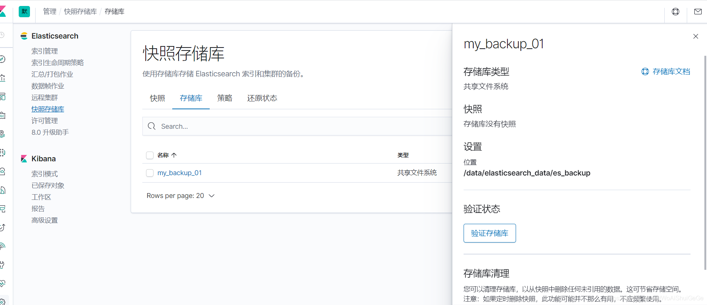Open the newsfeed mail icon
The height and width of the screenshot is (305, 707).
[698, 12]
